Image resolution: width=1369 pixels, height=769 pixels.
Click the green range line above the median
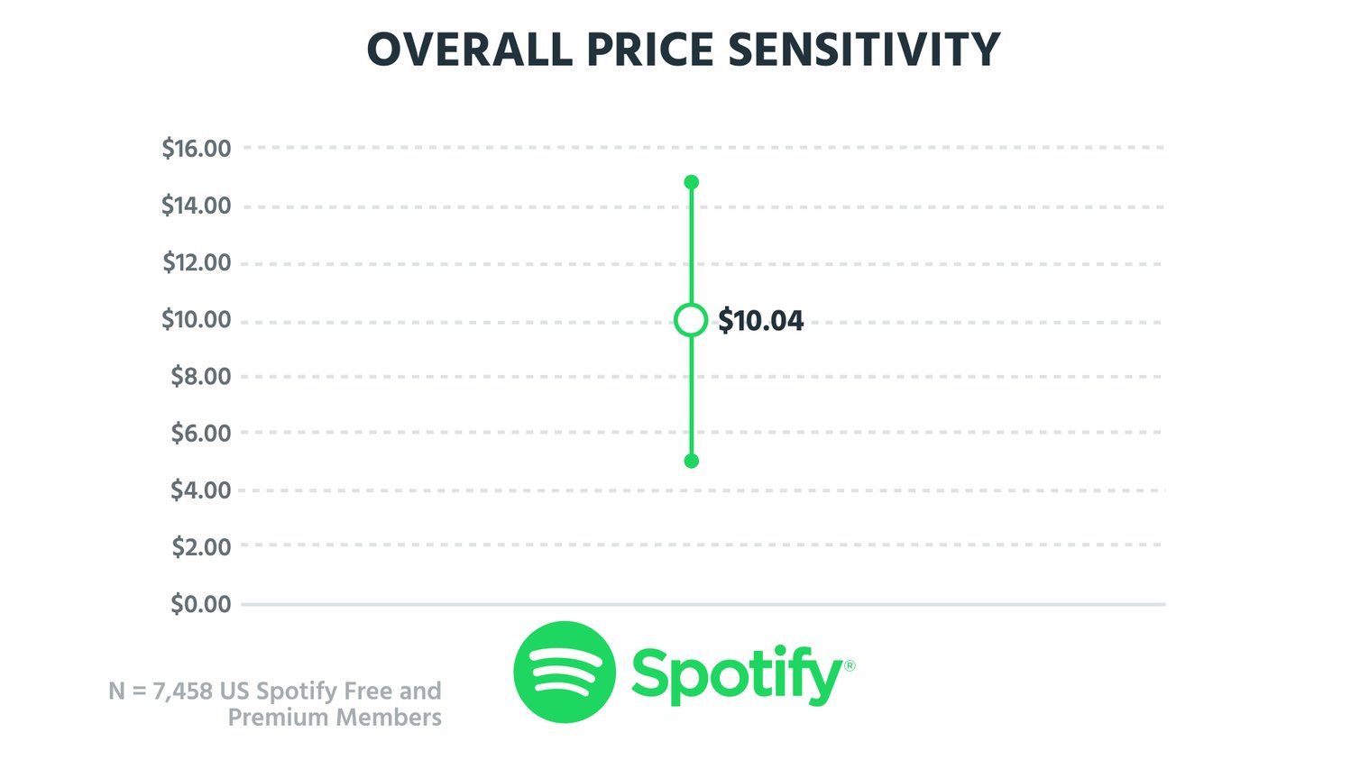coord(692,243)
